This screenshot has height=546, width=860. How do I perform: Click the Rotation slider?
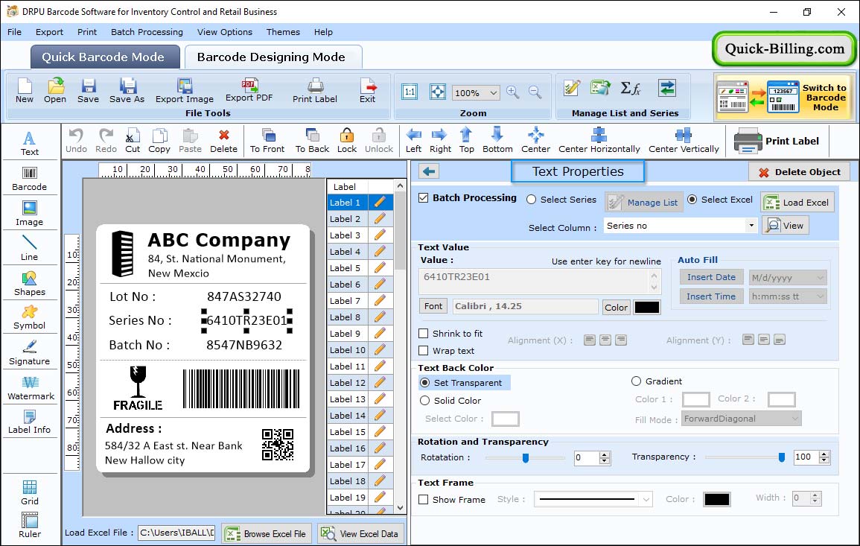(x=526, y=457)
